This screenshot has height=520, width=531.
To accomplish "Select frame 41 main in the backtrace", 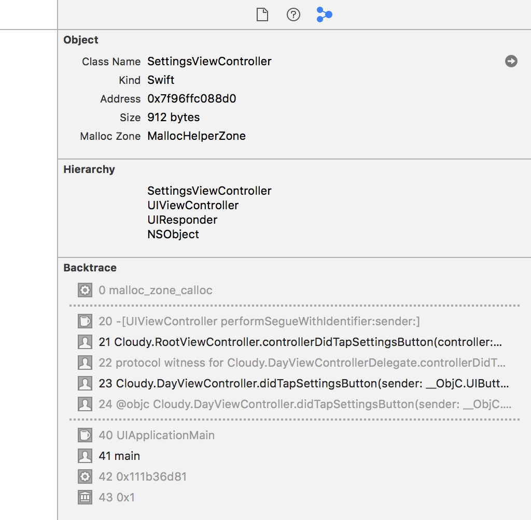I will pyautogui.click(x=119, y=456).
